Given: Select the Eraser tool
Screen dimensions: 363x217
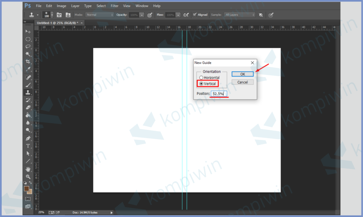Looking at the screenshot, I should pyautogui.click(x=28, y=107).
